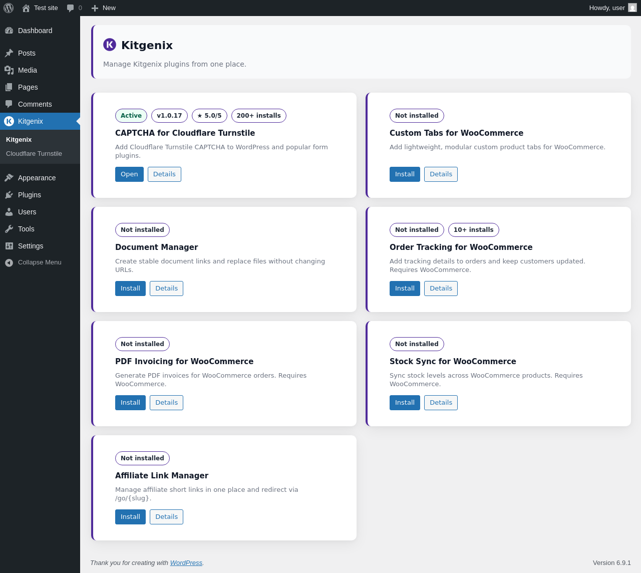Open CAPTCHA for Cloudflare Turnstile plugin
641x573 pixels.
pyautogui.click(x=129, y=174)
